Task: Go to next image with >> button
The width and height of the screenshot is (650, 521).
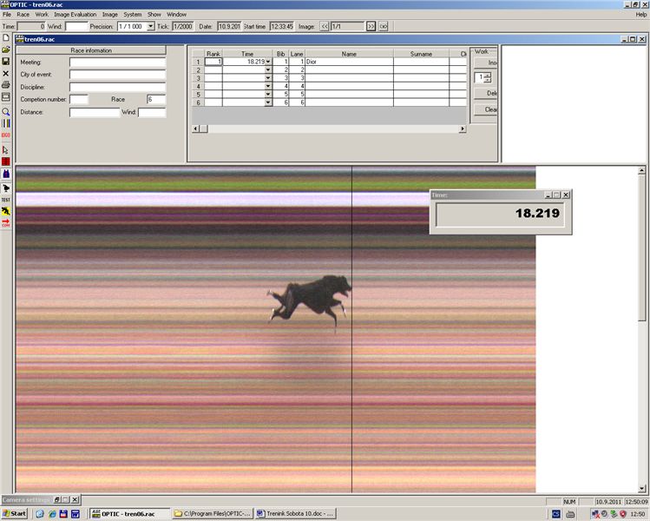Action: (371, 26)
